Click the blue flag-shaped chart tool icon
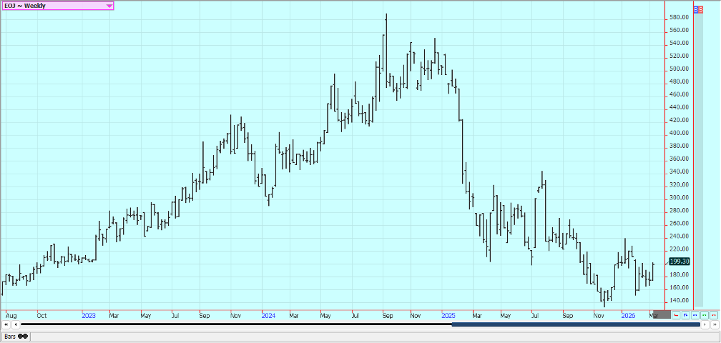 (686, 314)
